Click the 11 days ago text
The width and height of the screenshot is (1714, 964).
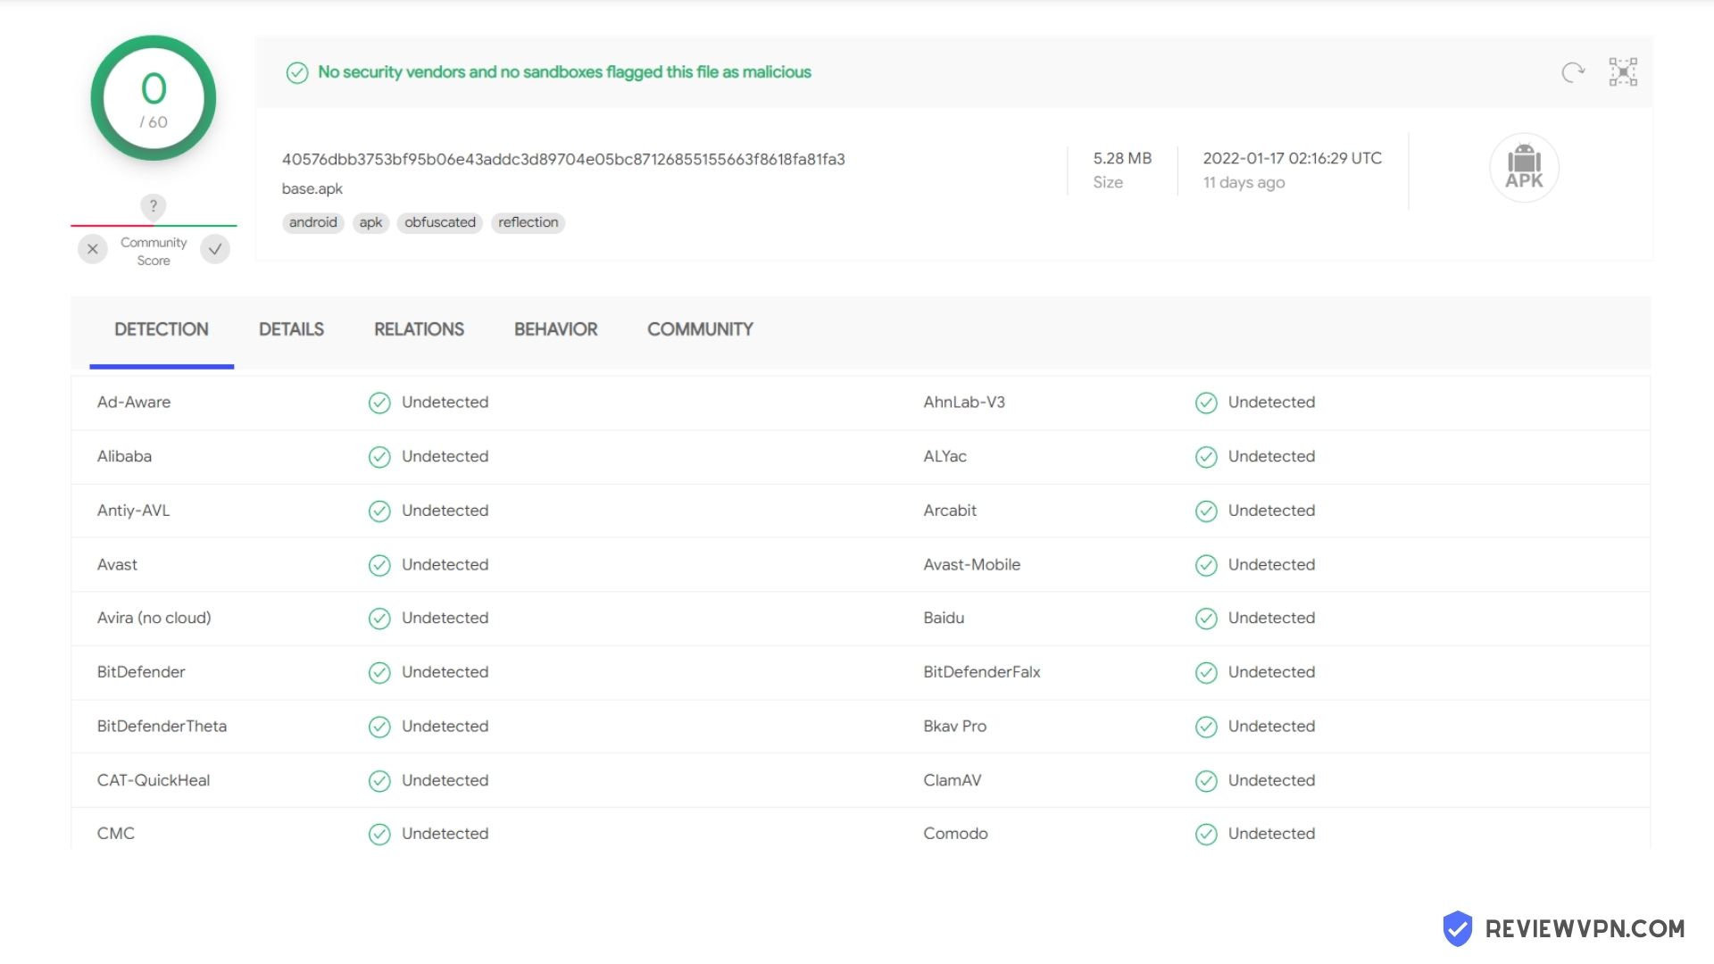pos(1244,182)
